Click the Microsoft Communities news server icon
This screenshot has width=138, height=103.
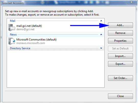tap(12, 41)
